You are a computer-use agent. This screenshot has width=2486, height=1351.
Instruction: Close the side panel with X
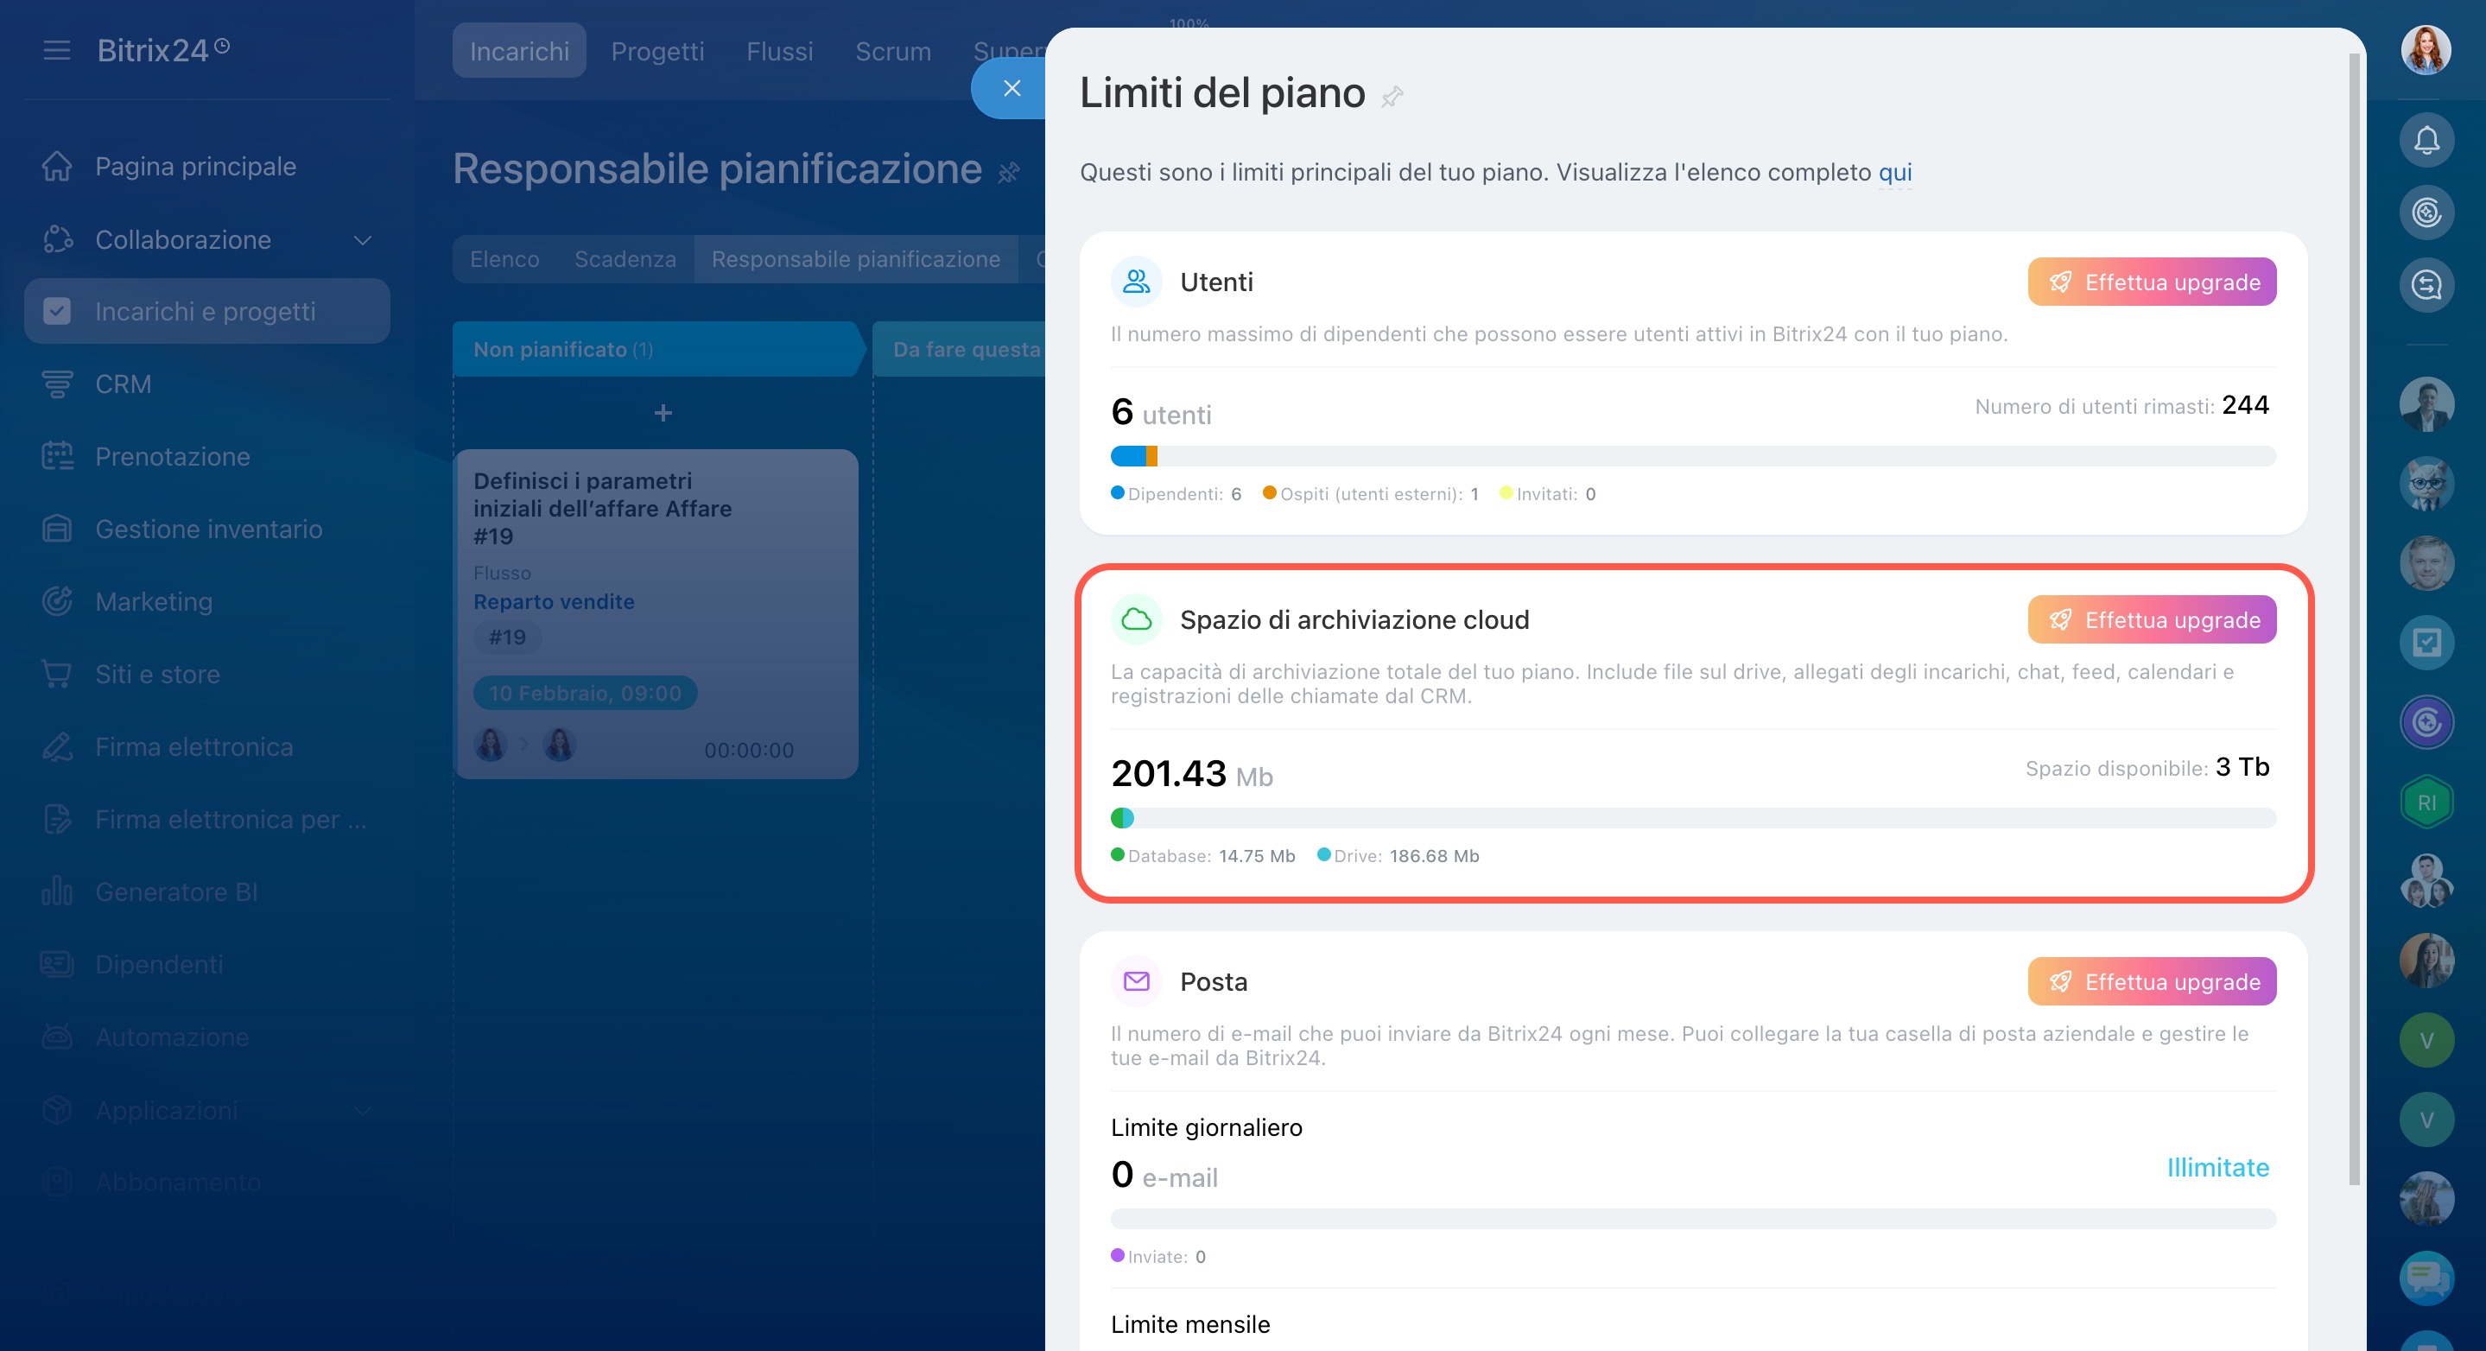click(1012, 89)
